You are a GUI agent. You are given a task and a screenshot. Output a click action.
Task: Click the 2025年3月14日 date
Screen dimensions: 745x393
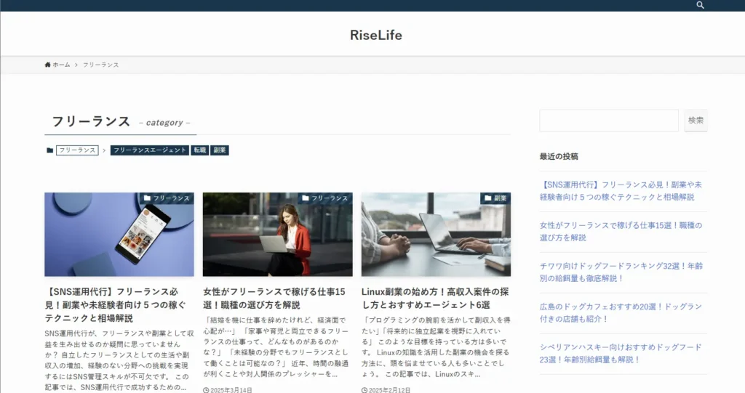pyautogui.click(x=231, y=390)
